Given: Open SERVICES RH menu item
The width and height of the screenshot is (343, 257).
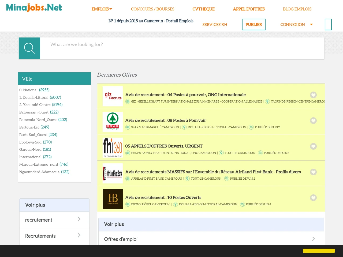Looking at the screenshot, I should point(215,25).
